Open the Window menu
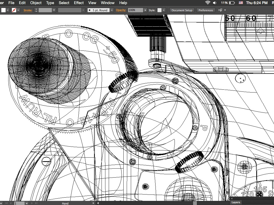Screen dimensions: 274x205 tap(108, 3)
